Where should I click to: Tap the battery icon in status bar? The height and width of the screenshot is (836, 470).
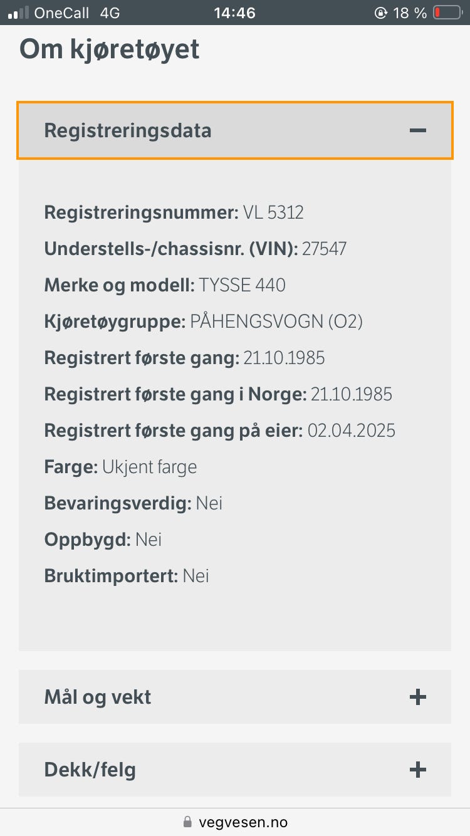447,13
